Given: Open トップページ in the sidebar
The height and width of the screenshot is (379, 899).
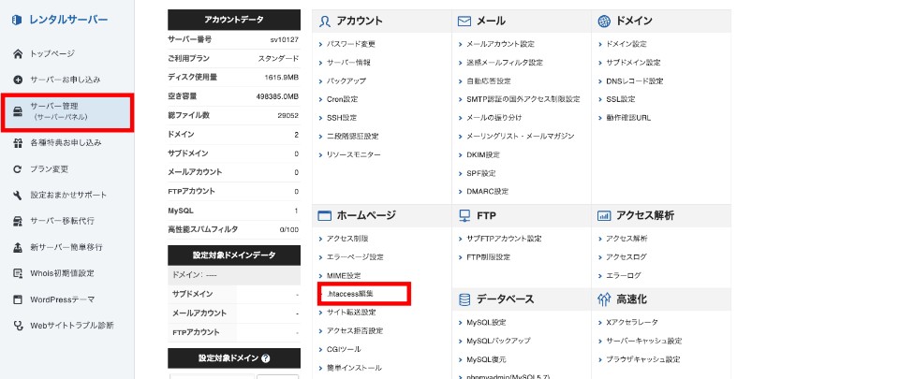Looking at the screenshot, I should pos(52,54).
